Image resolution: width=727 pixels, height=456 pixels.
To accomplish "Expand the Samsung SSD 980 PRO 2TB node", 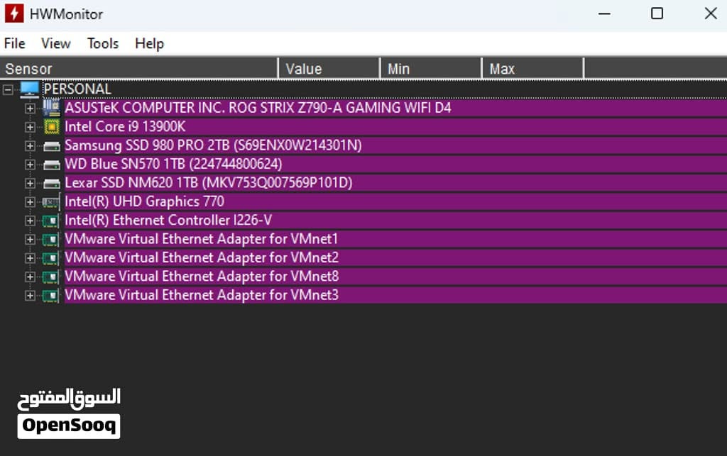I will point(30,146).
